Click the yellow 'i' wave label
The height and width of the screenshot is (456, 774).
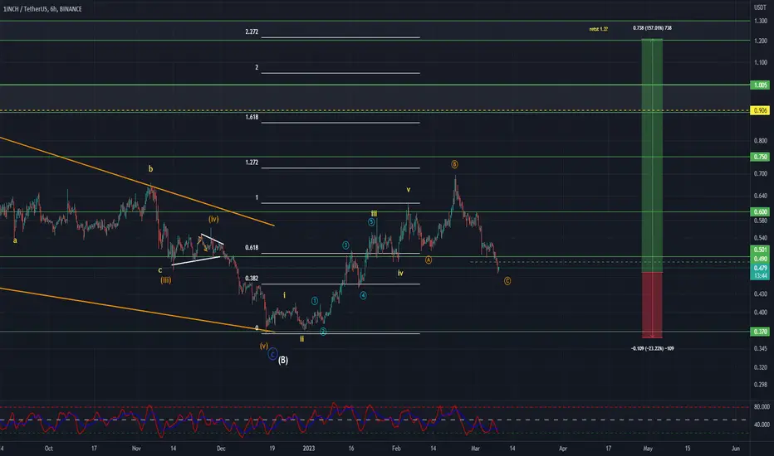pyautogui.click(x=284, y=295)
